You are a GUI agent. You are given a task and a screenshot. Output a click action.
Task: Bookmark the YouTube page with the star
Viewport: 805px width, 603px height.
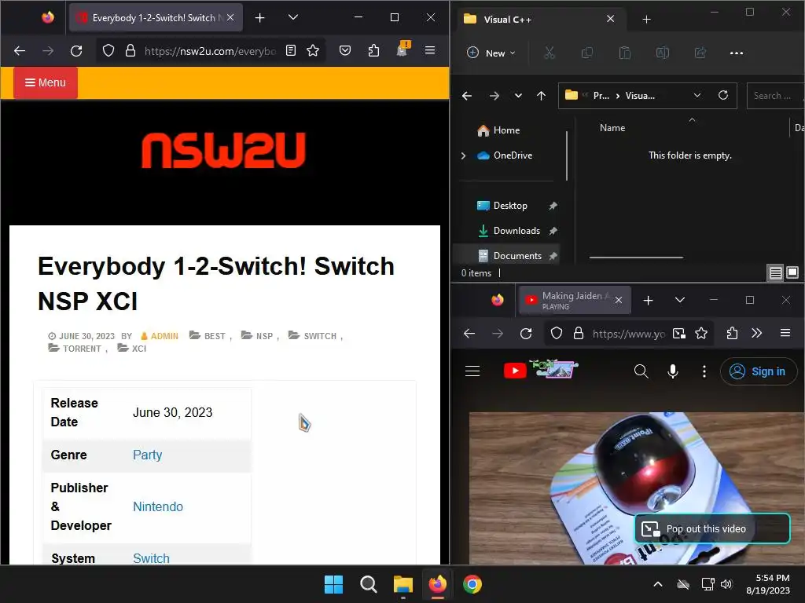(x=700, y=334)
